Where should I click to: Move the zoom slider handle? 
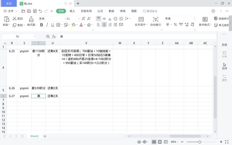(x=199, y=142)
